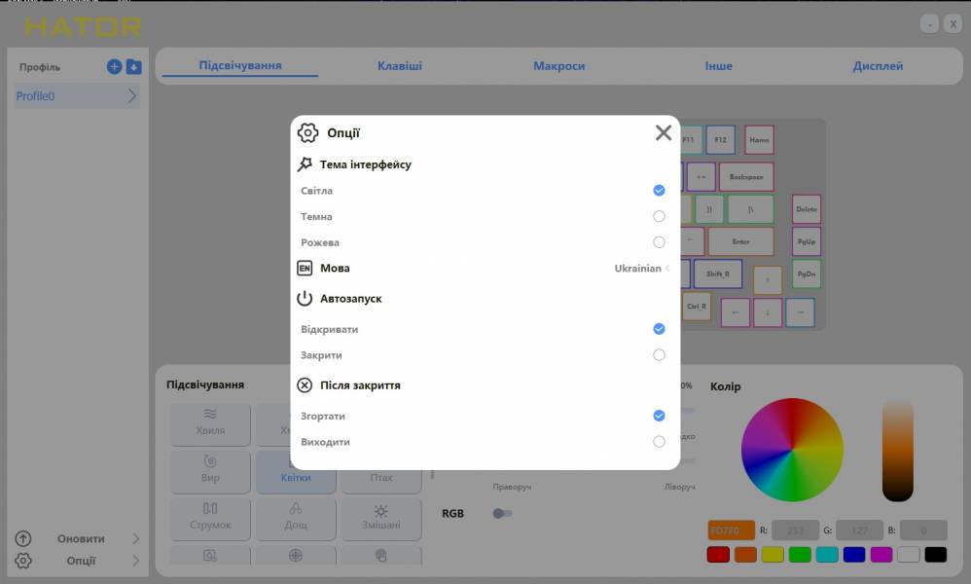This screenshot has height=584, width=971.
Task: Choose the Рожева pink theme
Action: 659,242
